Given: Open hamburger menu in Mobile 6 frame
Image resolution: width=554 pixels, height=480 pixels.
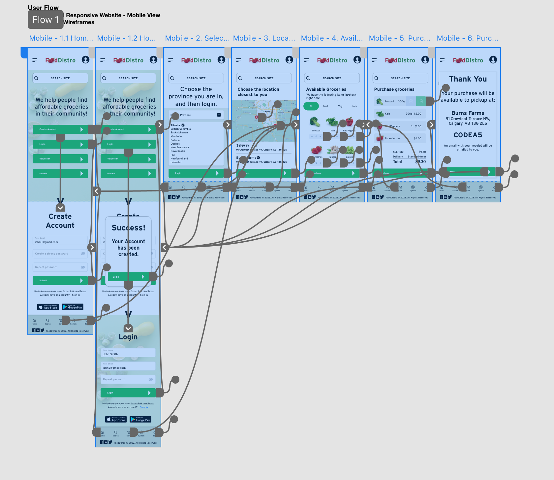Looking at the screenshot, I should point(442,60).
